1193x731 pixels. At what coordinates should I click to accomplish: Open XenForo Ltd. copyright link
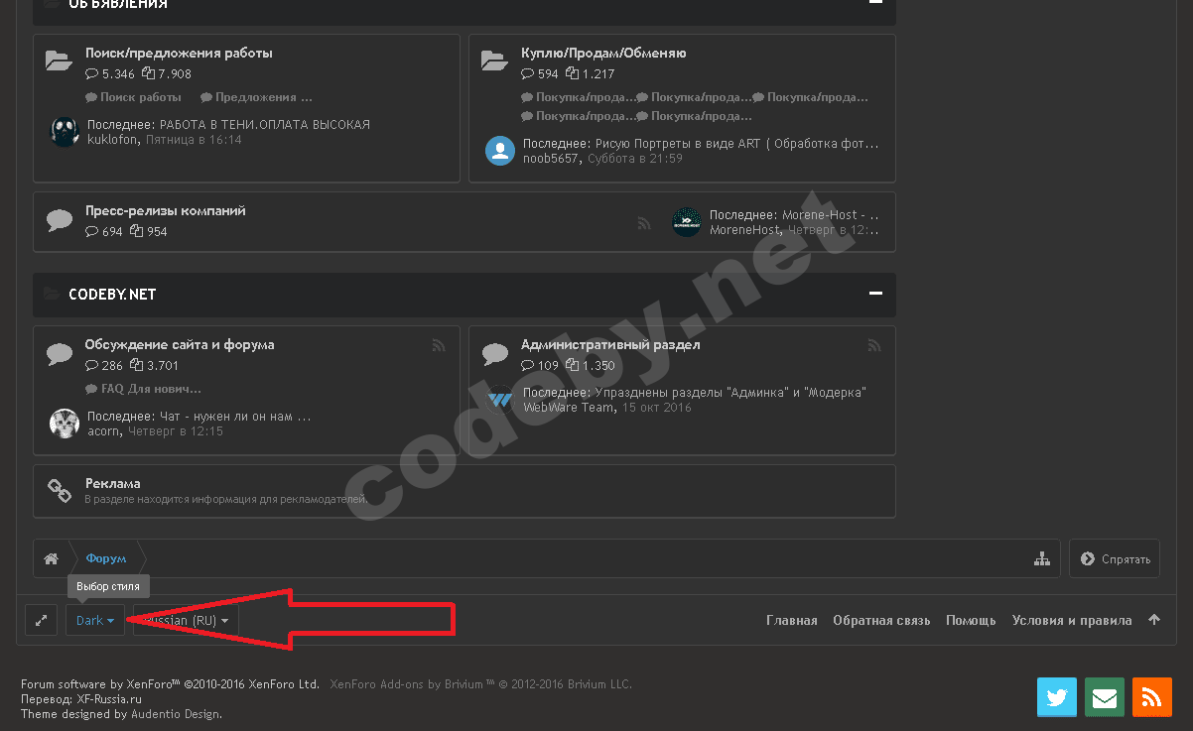click(171, 684)
